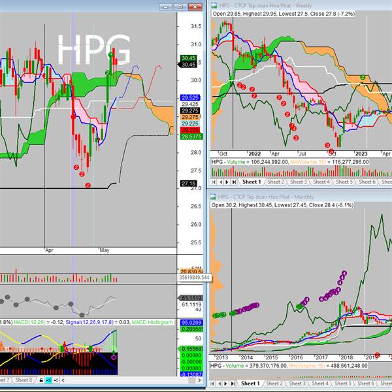Go to previous sheet in Monthly window
The width and height of the screenshot is (392, 392).
[x=219, y=384]
